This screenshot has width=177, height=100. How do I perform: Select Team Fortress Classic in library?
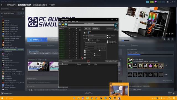[x=10, y=81]
